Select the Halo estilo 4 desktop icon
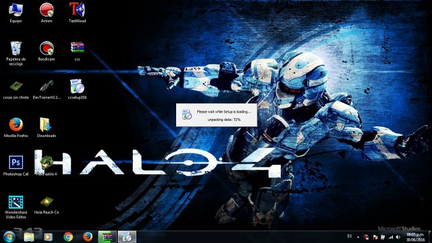432x243 pixels. point(47,165)
